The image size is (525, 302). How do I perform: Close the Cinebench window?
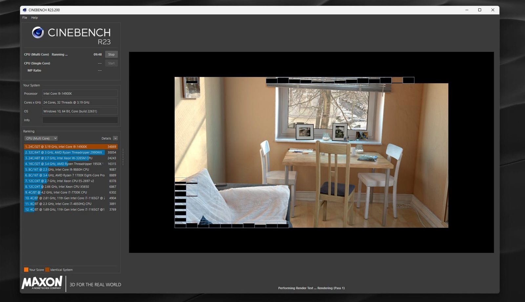[x=493, y=10]
